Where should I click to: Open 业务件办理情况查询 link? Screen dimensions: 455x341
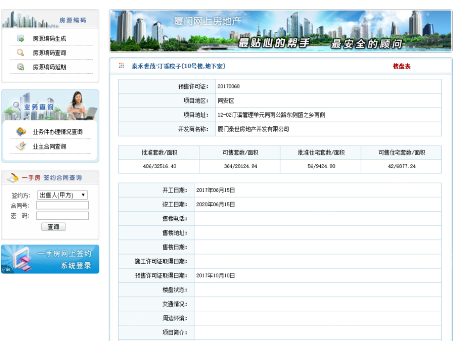pos(58,132)
